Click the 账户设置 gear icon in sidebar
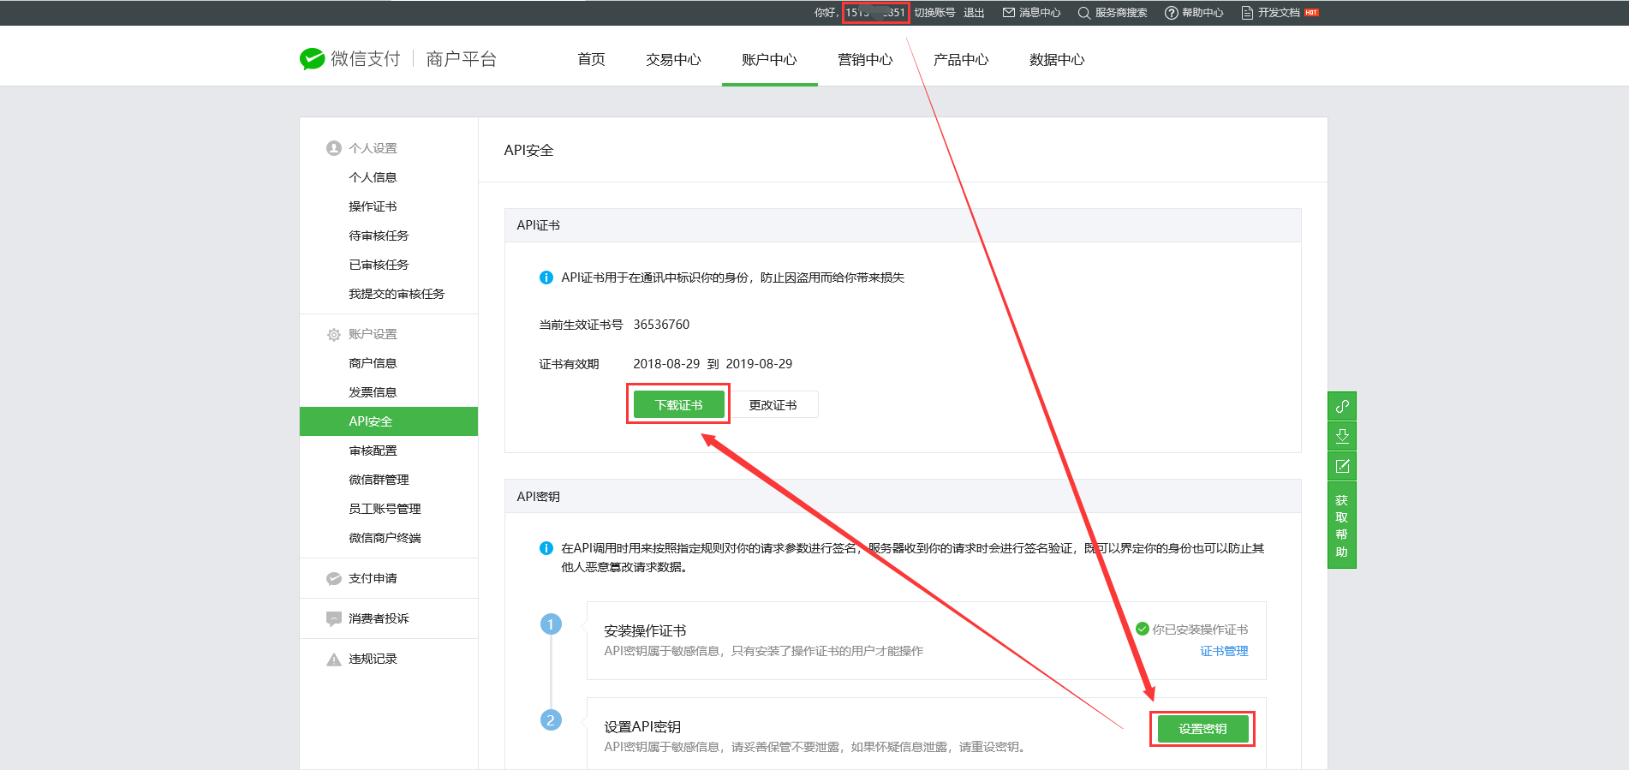Viewport: 1629px width, 770px height. coord(334,334)
